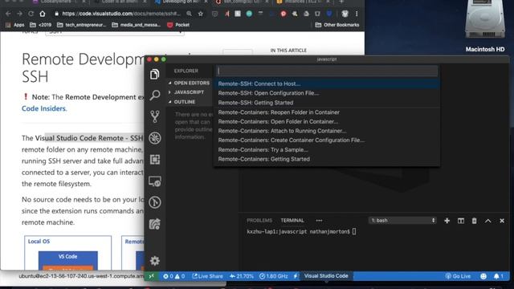Open the Extensions view in activity bar
Image resolution: width=514 pixels, height=289 pixels.
(154, 160)
